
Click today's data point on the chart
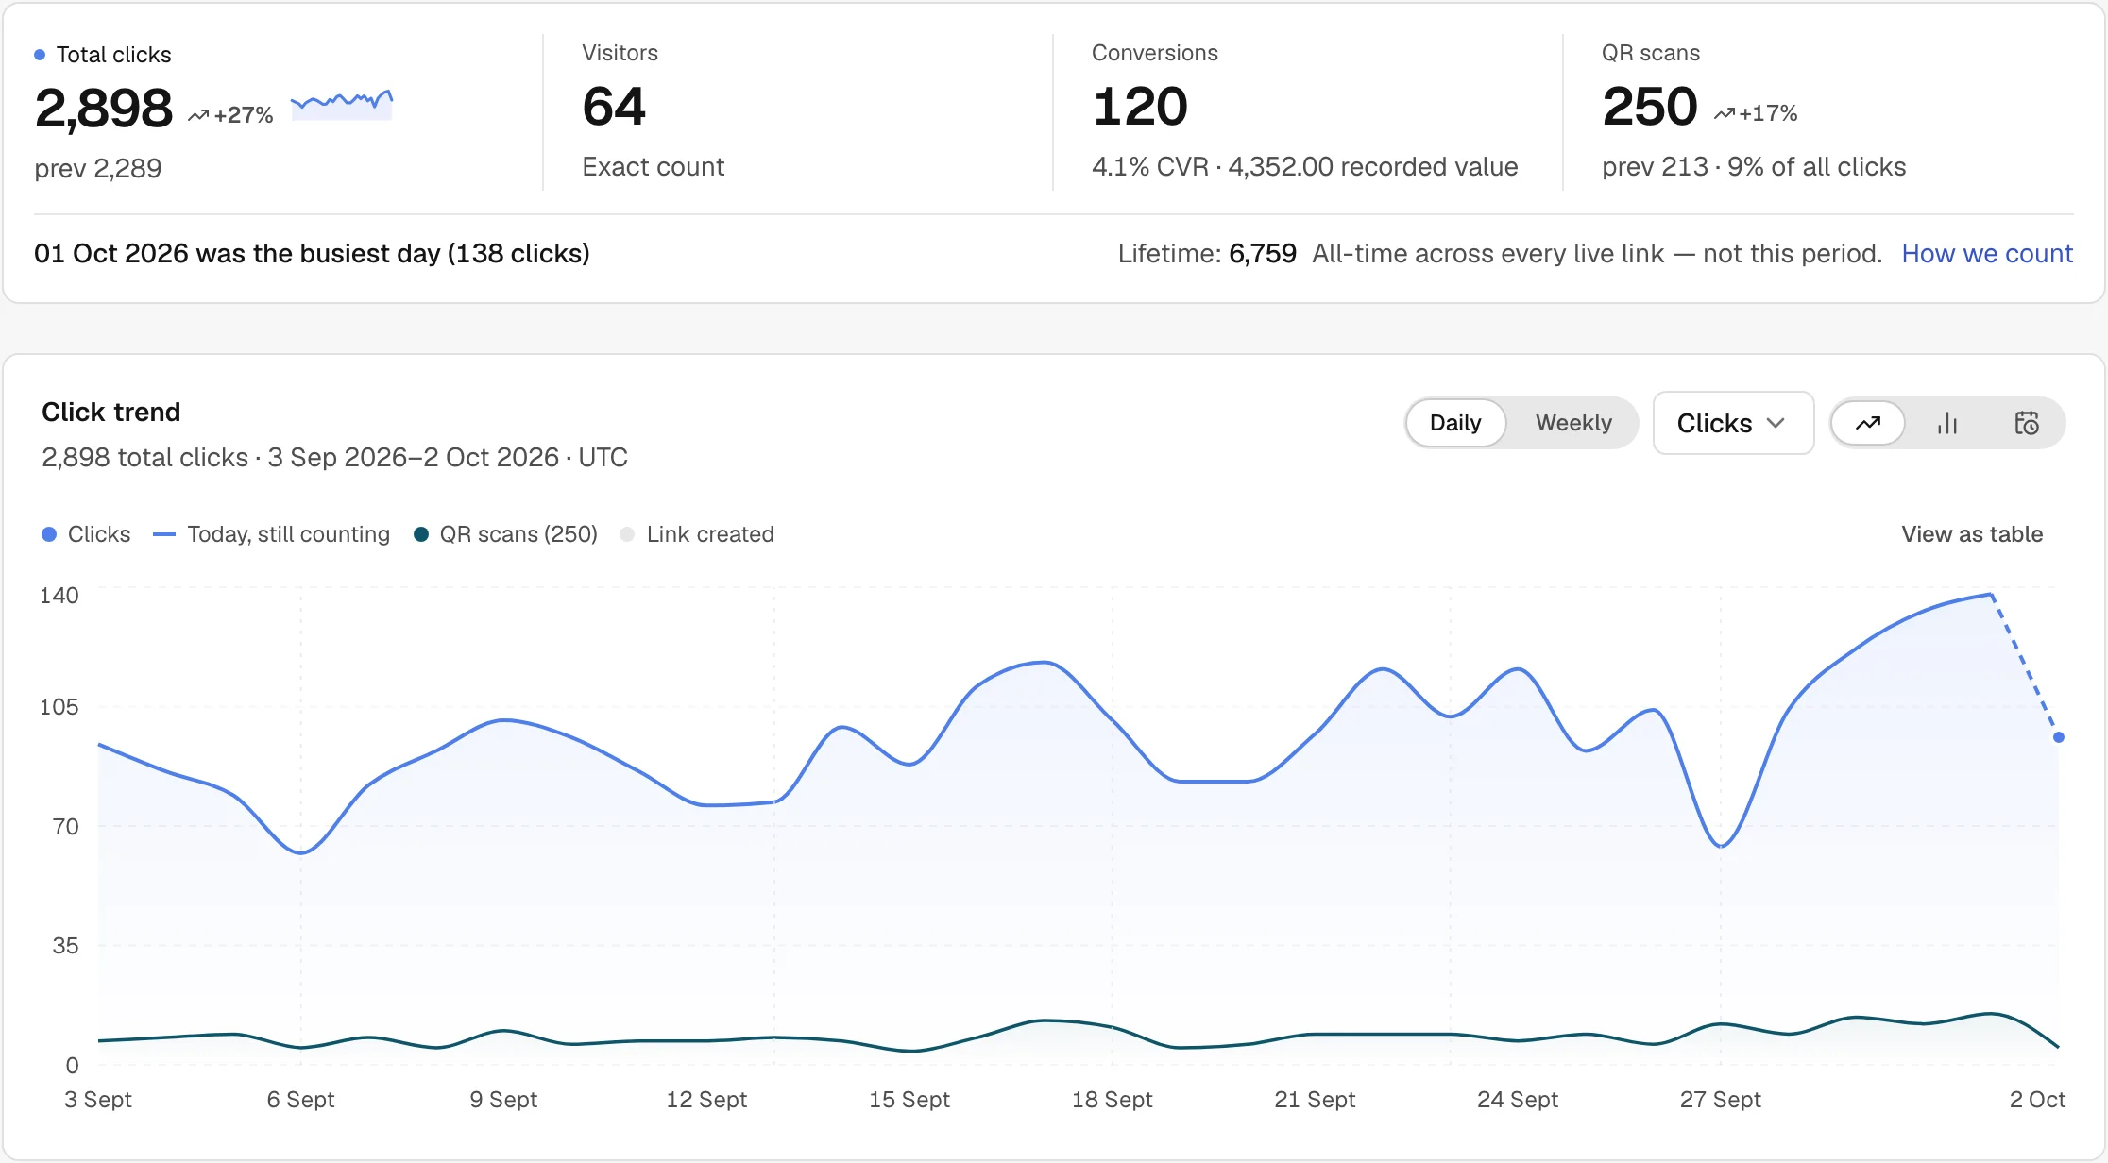click(2059, 737)
